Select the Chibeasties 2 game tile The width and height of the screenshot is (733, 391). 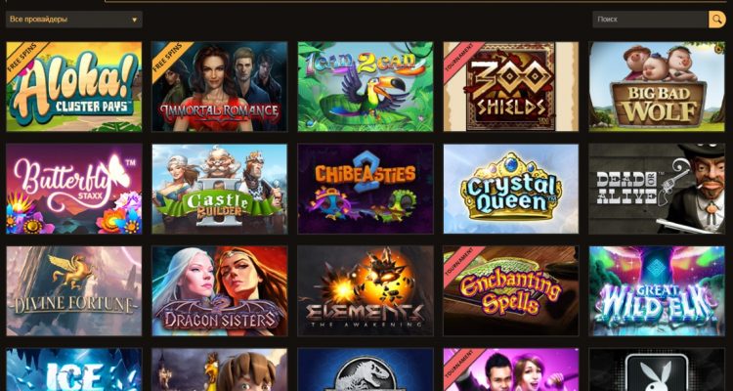(366, 189)
